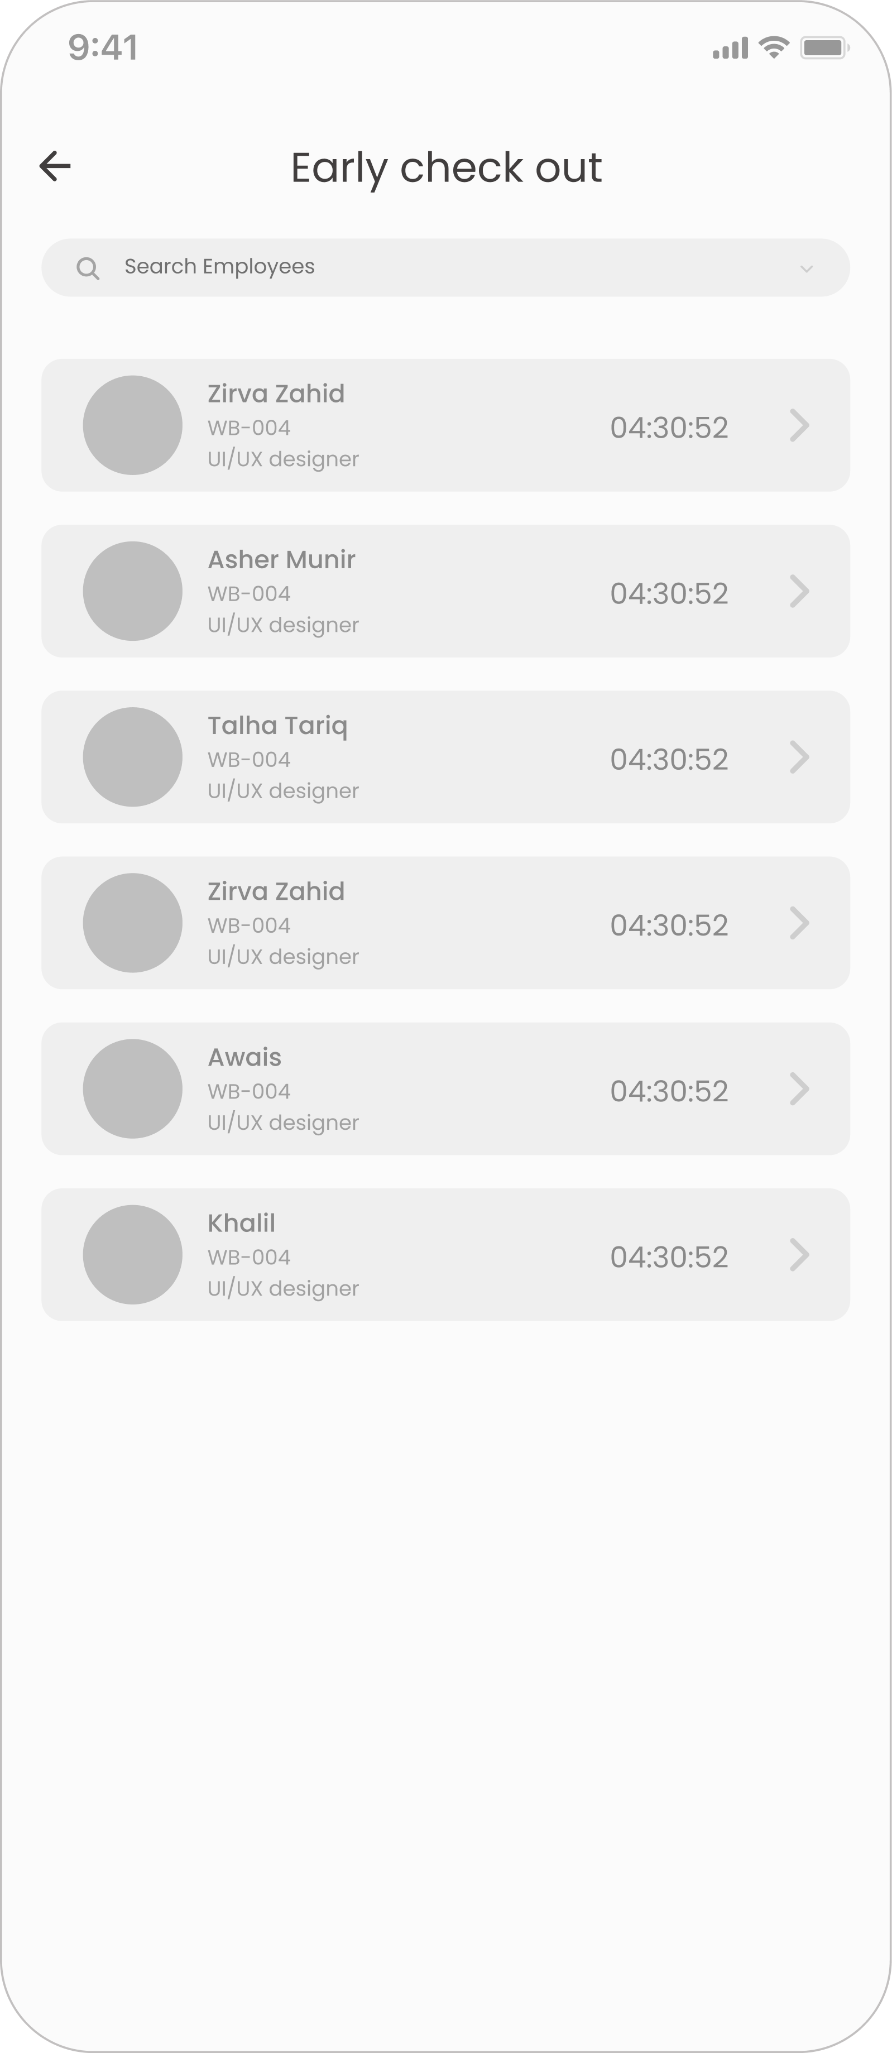This screenshot has height=2053, width=892.
Task: Go back using the left arrow icon
Action: (x=55, y=166)
